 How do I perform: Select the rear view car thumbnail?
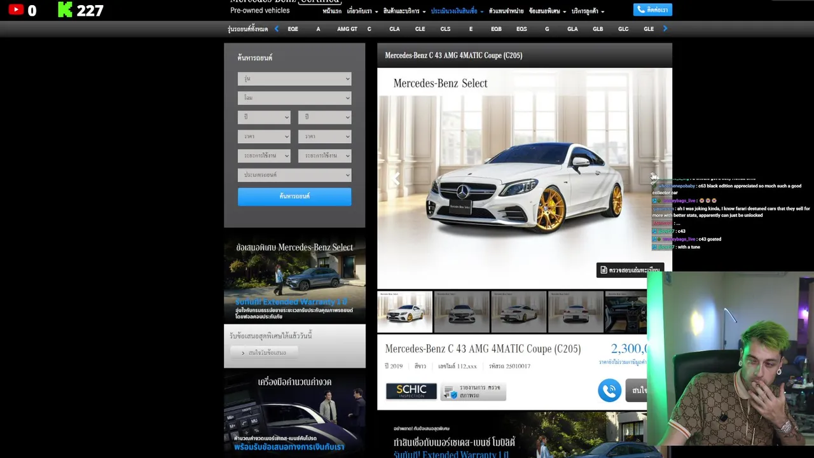tap(576, 312)
